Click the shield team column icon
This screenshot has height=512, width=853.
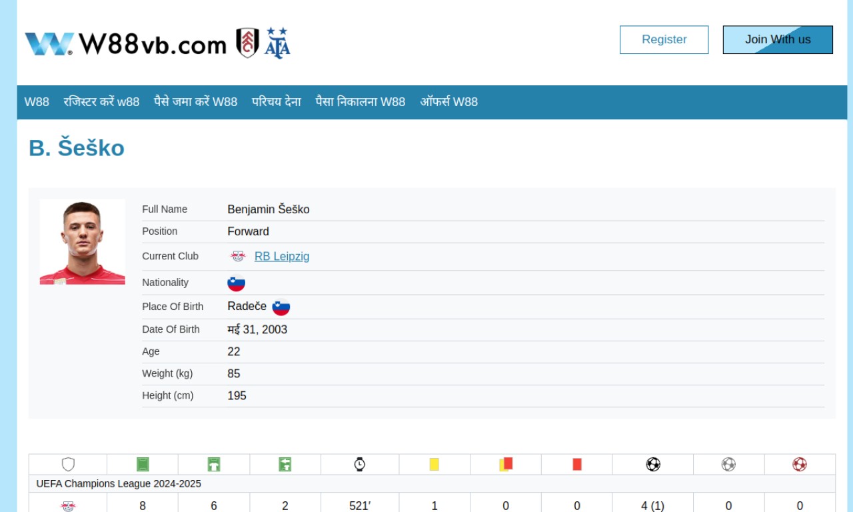click(x=68, y=464)
